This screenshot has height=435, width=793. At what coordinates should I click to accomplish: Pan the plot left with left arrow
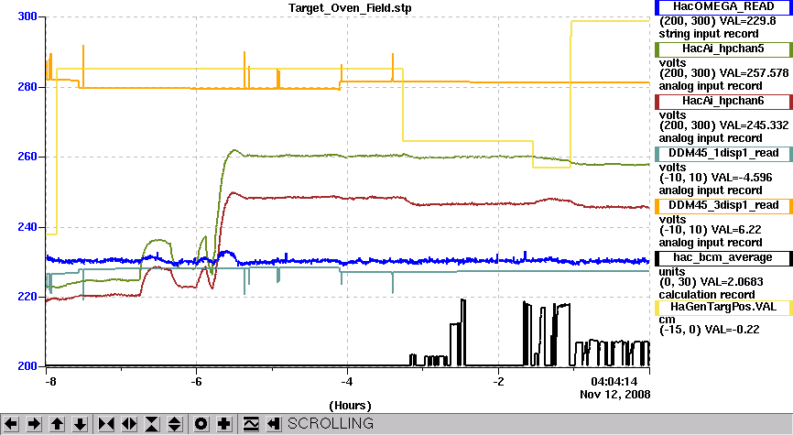point(11,423)
